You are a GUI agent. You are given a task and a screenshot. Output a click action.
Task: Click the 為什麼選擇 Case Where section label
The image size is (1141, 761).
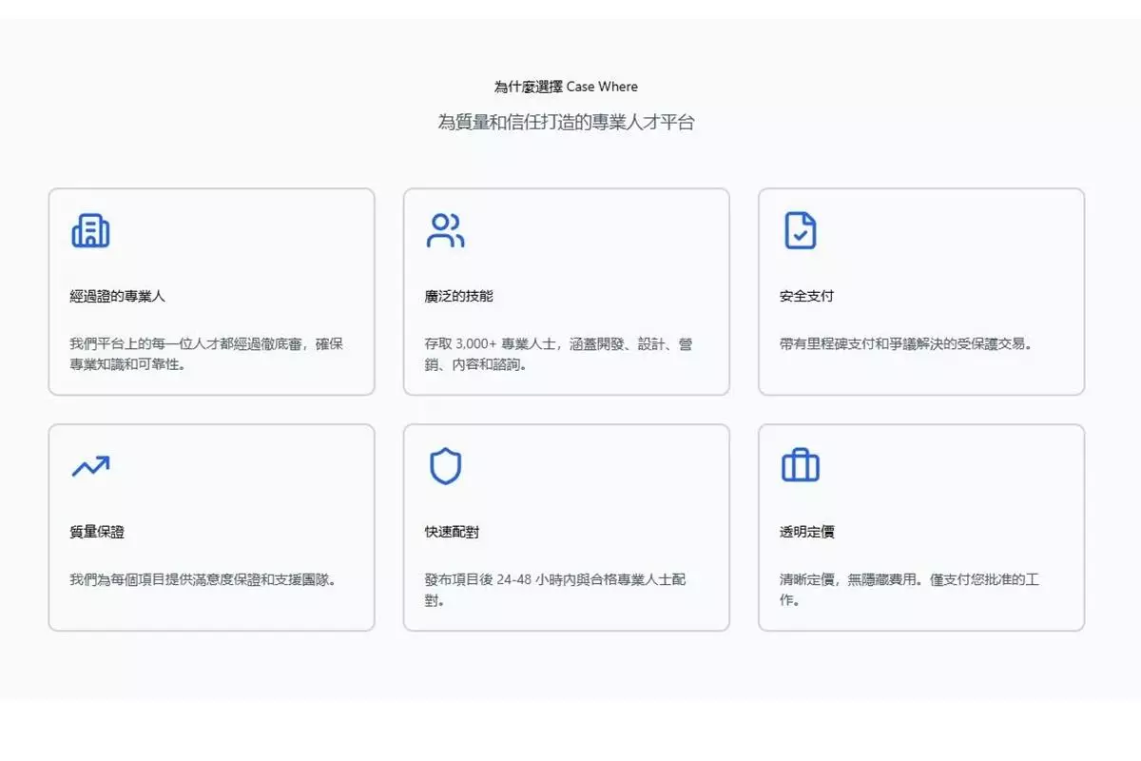[x=566, y=87]
